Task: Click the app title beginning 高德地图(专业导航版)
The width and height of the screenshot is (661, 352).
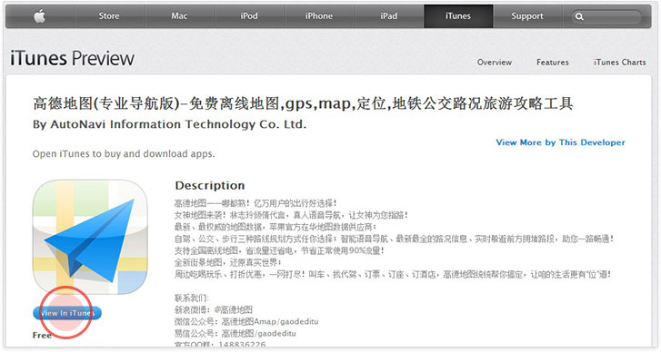Action: click(x=303, y=103)
